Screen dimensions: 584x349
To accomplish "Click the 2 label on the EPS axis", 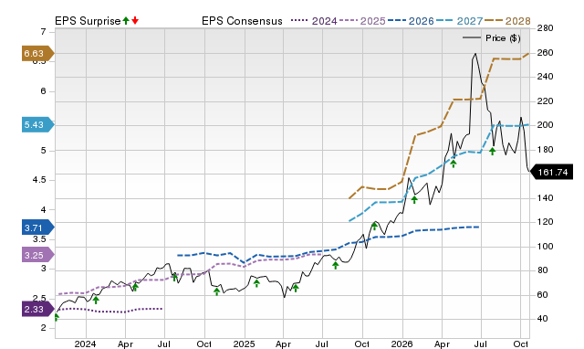I will (x=43, y=328).
